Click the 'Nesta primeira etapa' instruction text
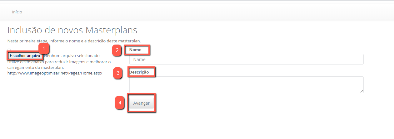This screenshot has height=139, width=394. click(x=74, y=41)
